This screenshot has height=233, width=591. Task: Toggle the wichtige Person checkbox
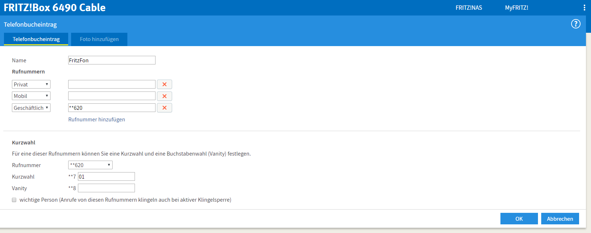coord(14,200)
